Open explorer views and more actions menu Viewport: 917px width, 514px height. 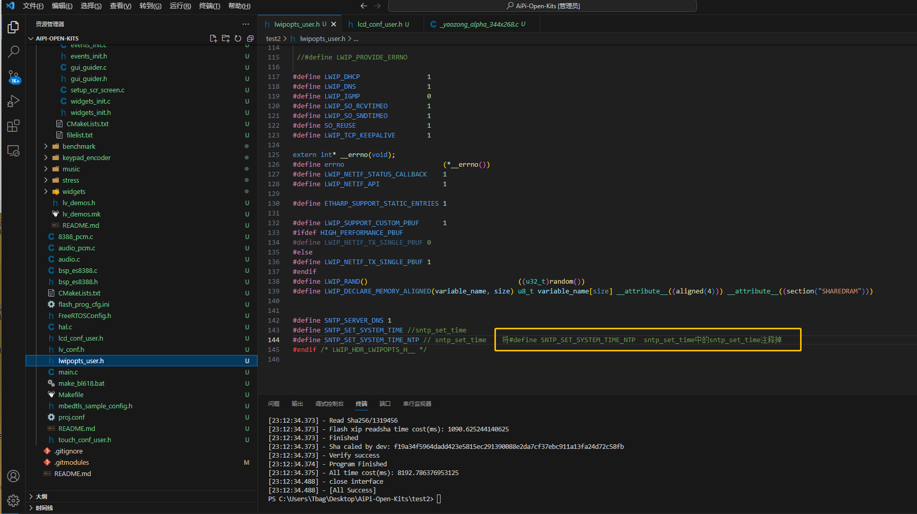(x=246, y=24)
